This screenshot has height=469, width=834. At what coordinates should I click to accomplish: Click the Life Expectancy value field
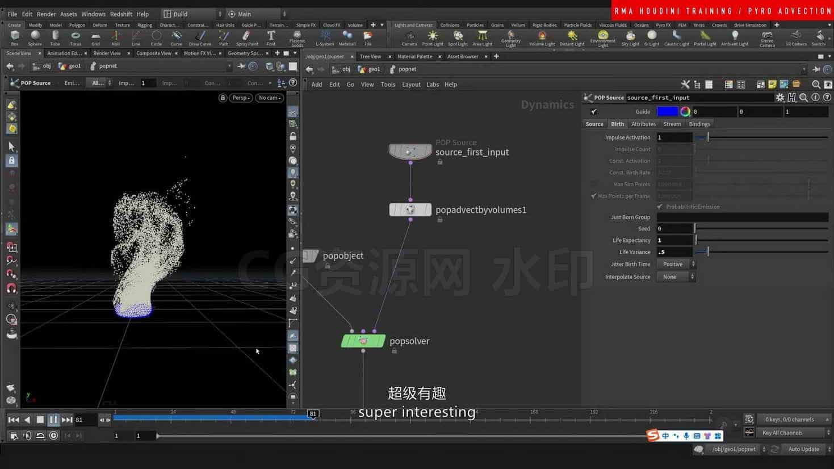(674, 240)
